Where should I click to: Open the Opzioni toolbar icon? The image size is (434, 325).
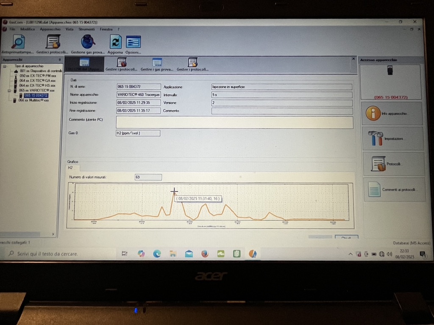(134, 42)
